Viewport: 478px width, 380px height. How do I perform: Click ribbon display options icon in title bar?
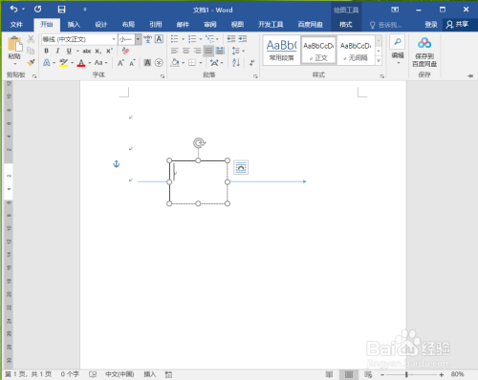click(395, 10)
